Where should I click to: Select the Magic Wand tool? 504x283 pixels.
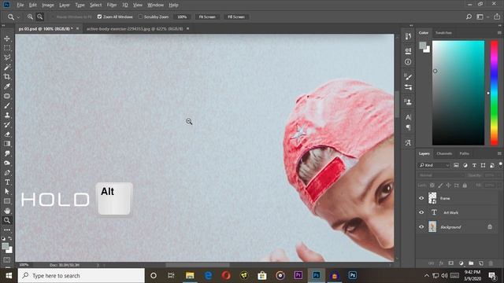(7, 68)
